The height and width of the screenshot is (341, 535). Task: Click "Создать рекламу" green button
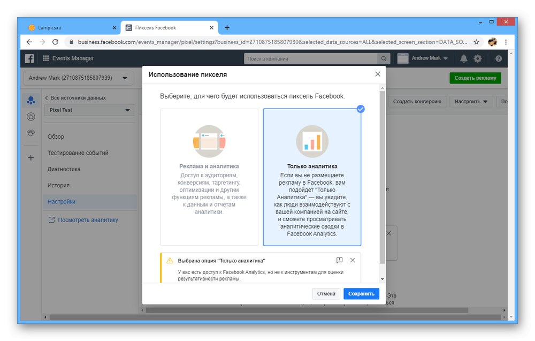click(x=475, y=78)
